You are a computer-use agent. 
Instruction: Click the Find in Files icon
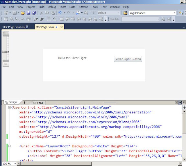coord(125,13)
